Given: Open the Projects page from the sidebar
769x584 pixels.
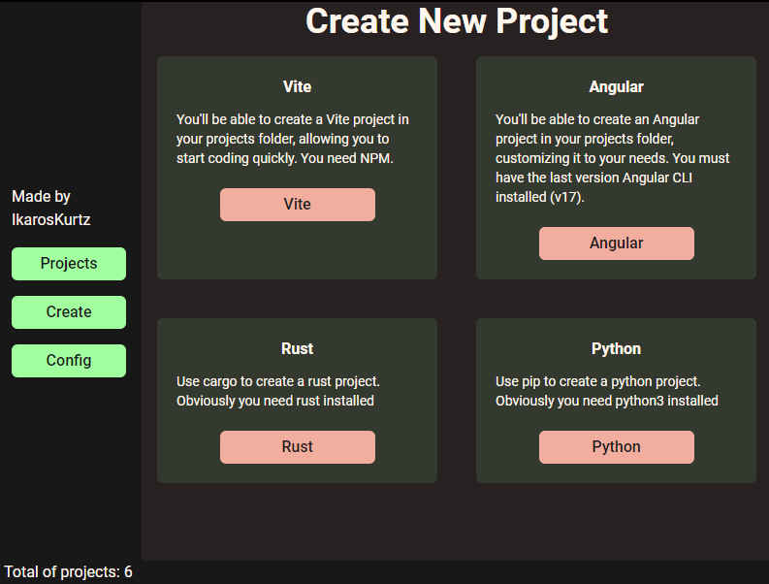Looking at the screenshot, I should 69,264.
